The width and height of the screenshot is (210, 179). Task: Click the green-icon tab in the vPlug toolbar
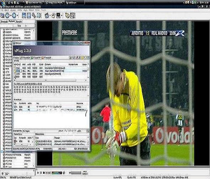[x=35, y=58]
